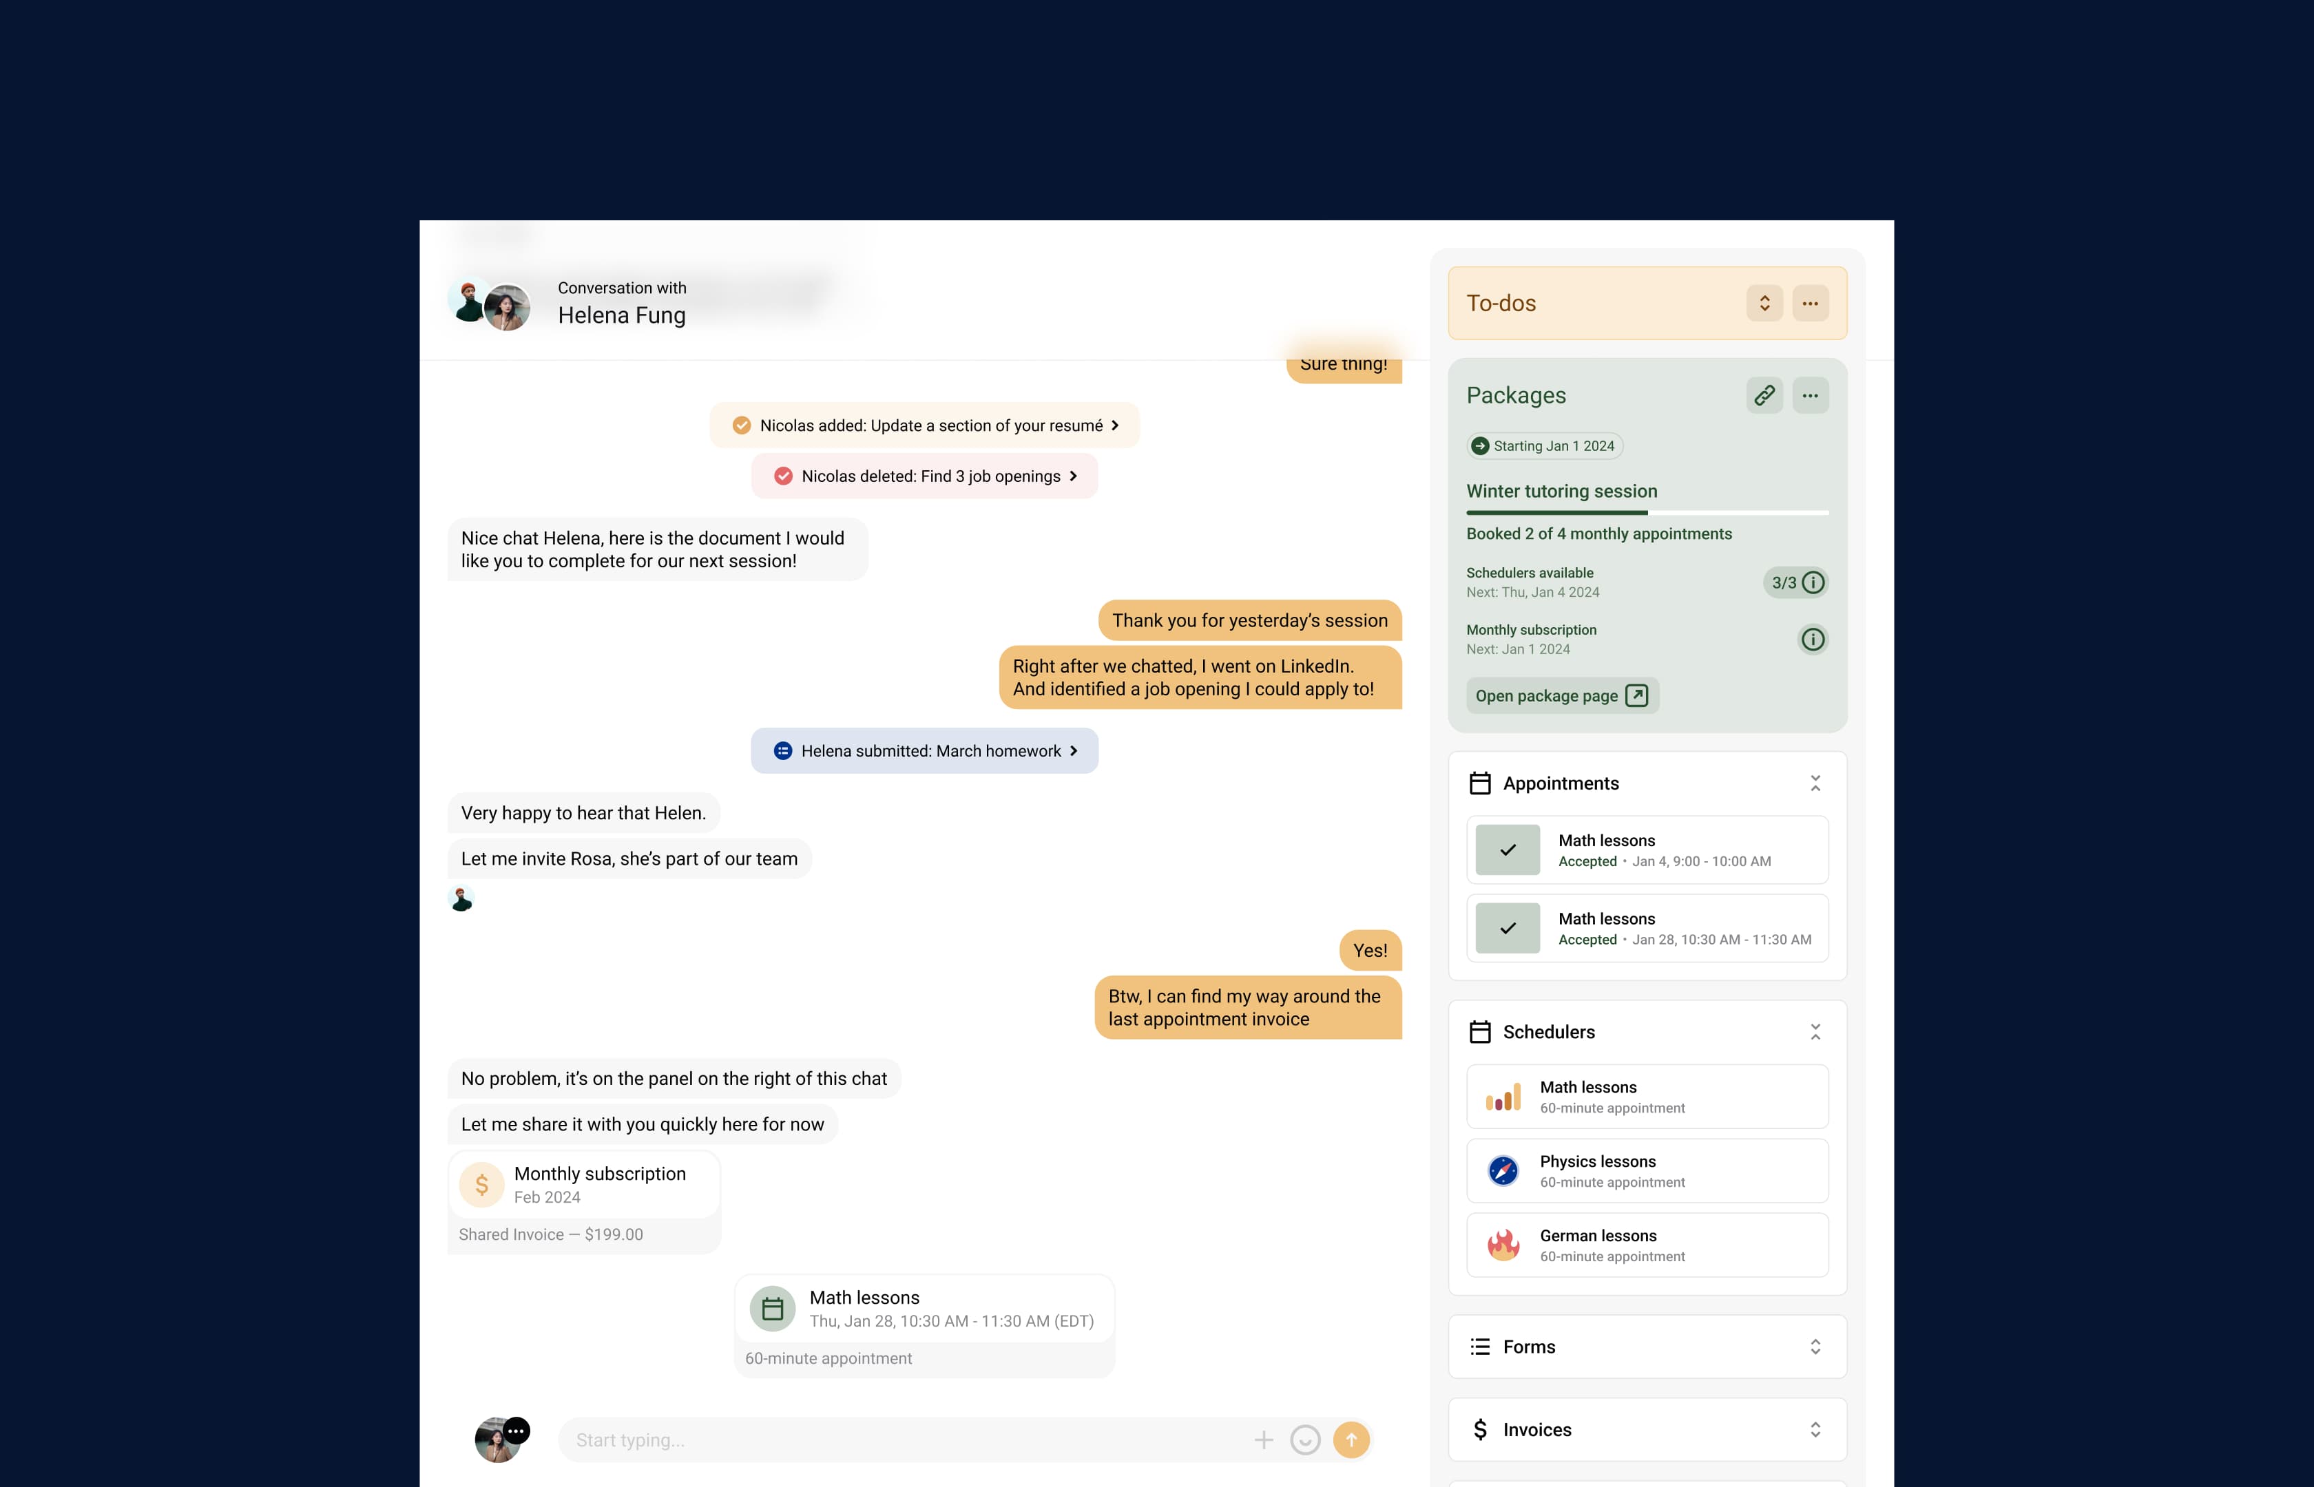Screen dimensions: 2314x1487
Task: Toggle accepted checkmark for Jan 28 Math lessons
Action: coord(1508,927)
